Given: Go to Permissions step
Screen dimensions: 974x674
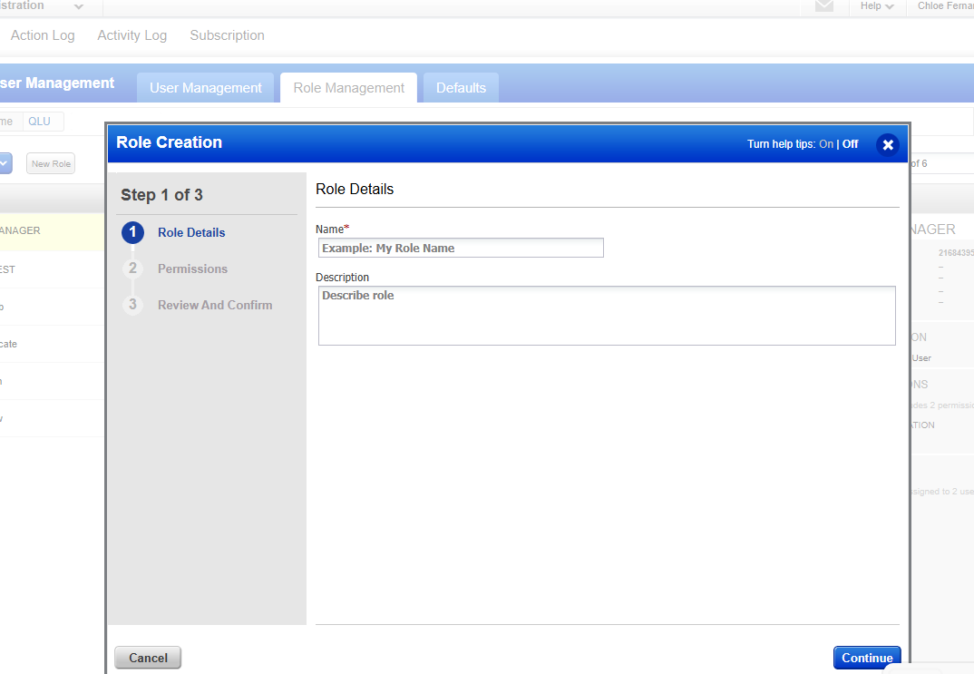Looking at the screenshot, I should [192, 269].
